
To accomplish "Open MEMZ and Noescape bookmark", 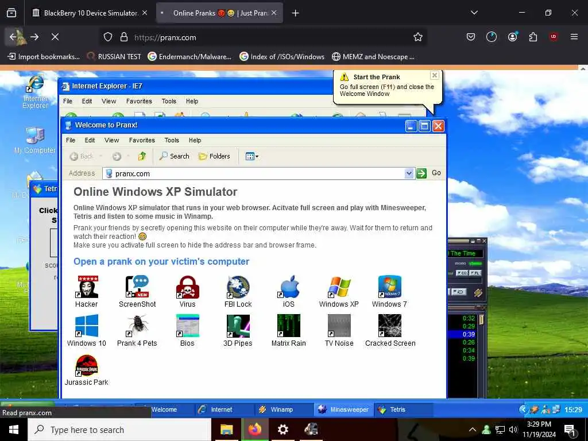I will (x=373, y=57).
